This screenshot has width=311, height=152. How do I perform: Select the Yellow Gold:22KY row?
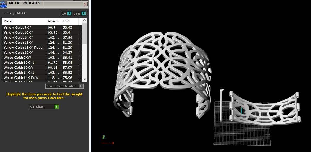42,53
